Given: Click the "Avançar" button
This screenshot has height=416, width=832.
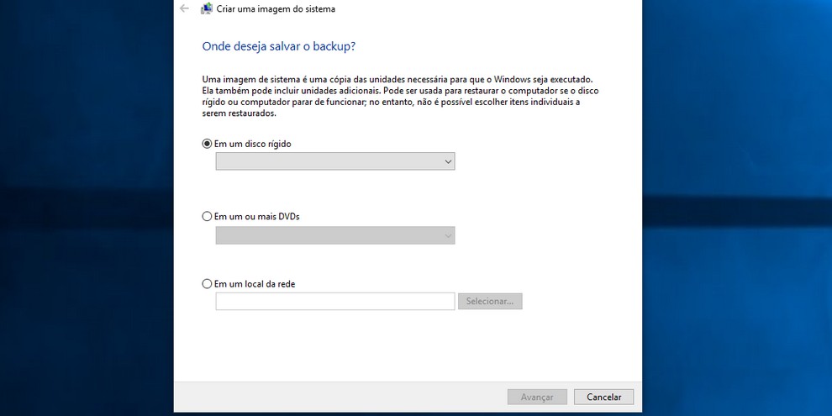Looking at the screenshot, I should click(537, 397).
